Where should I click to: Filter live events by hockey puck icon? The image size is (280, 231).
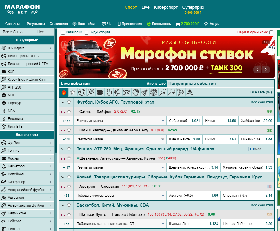coord(100,92)
